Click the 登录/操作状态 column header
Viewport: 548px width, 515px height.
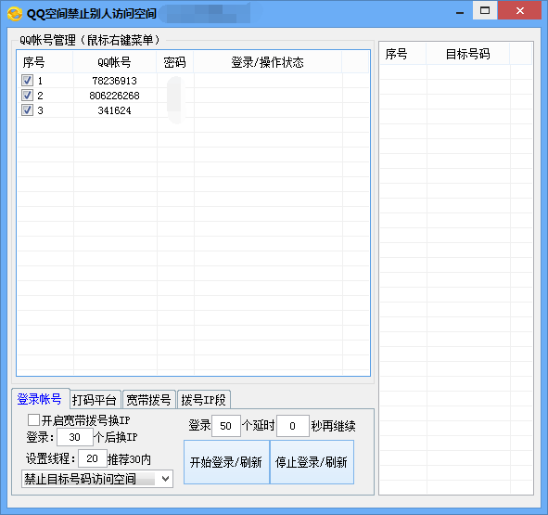[267, 62]
